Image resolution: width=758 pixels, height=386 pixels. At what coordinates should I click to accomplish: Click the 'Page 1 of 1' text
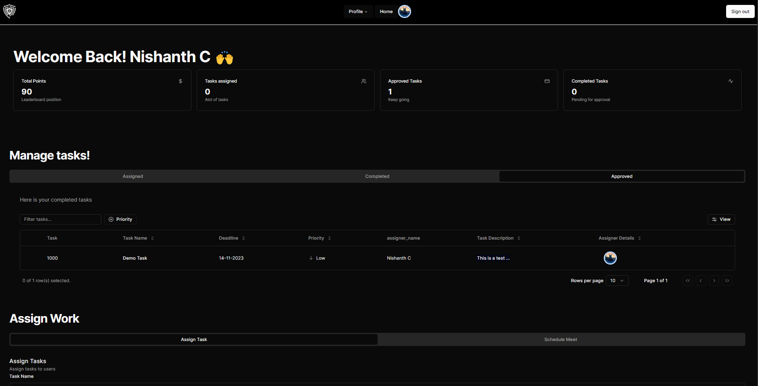coord(656,281)
